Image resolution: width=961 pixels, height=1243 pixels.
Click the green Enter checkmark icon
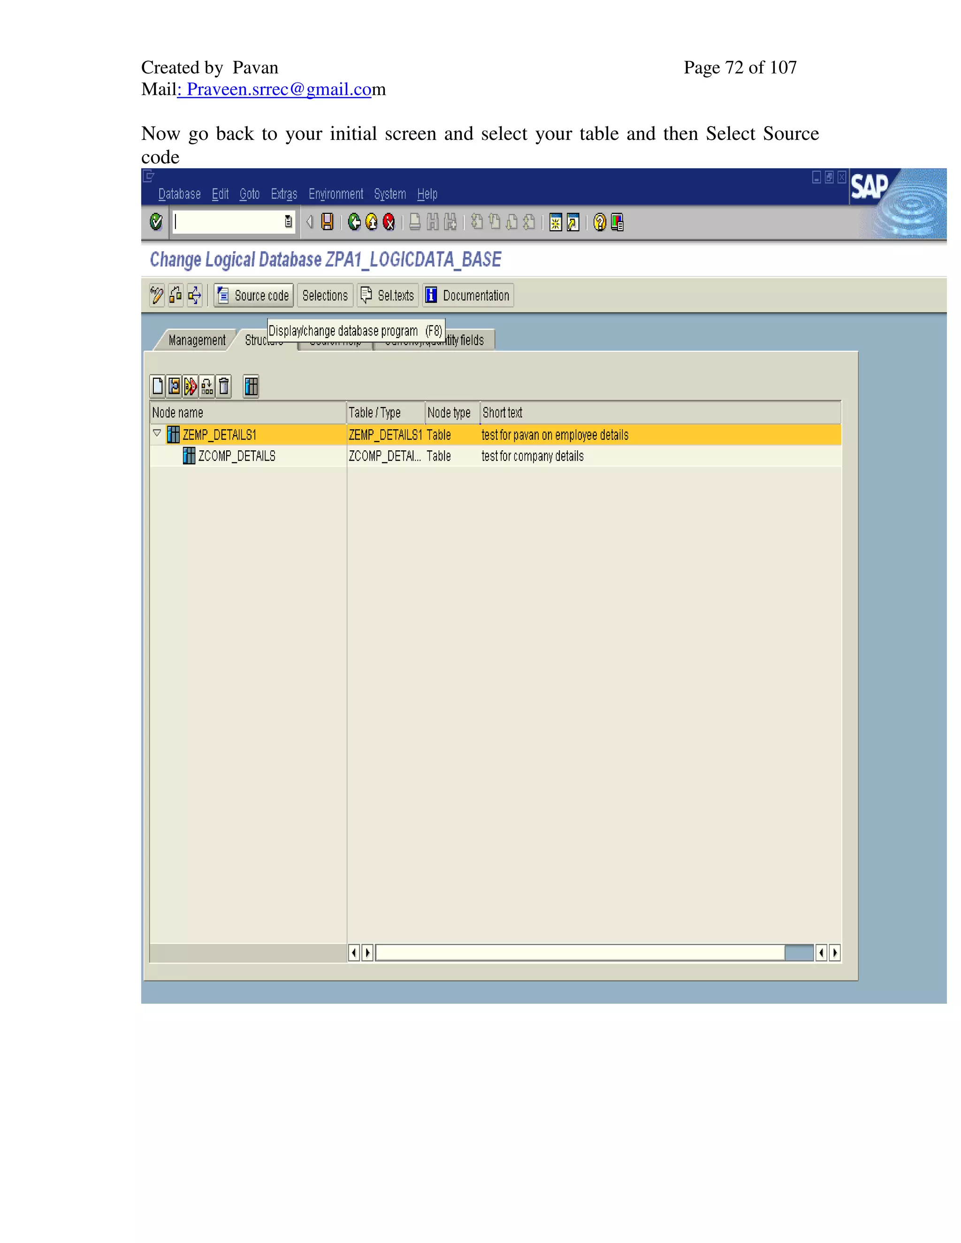(156, 221)
